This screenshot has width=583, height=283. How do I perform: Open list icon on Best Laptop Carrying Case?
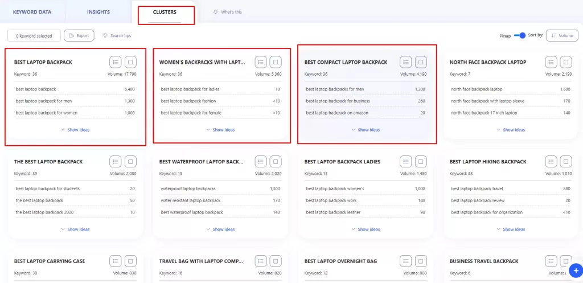(x=115, y=261)
